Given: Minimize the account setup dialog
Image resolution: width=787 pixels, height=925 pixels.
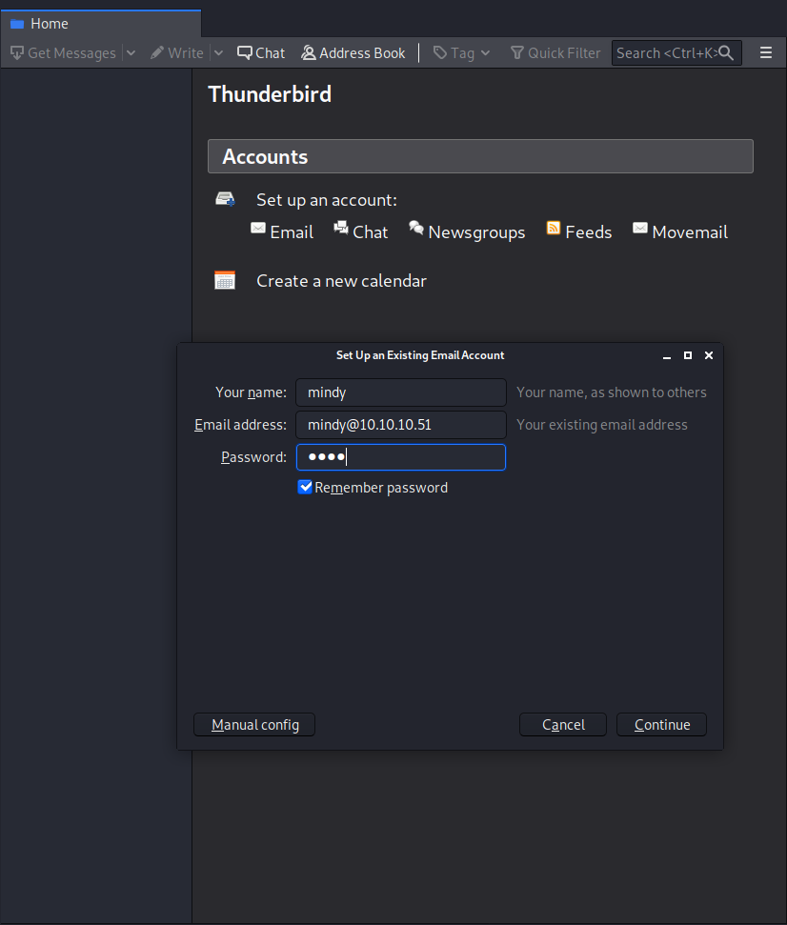Looking at the screenshot, I should click(667, 356).
